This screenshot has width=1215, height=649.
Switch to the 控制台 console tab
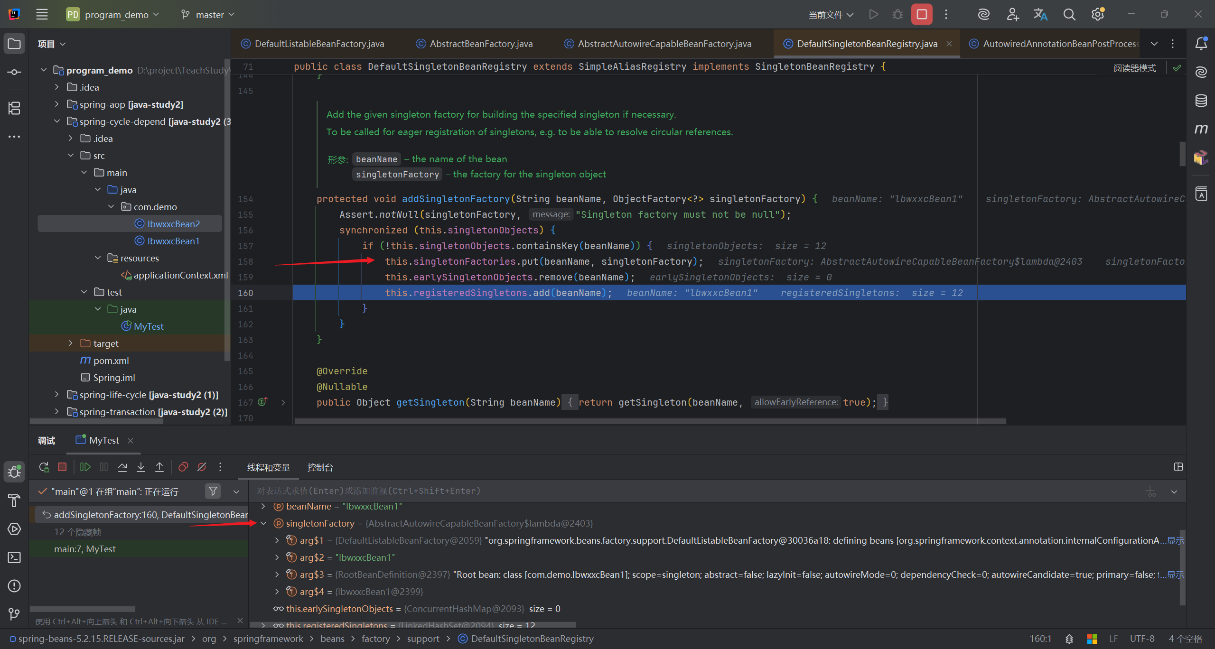[320, 468]
